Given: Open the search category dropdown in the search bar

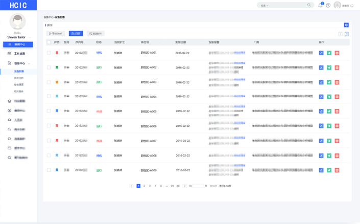Looking at the screenshot, I should [x=265, y=6].
